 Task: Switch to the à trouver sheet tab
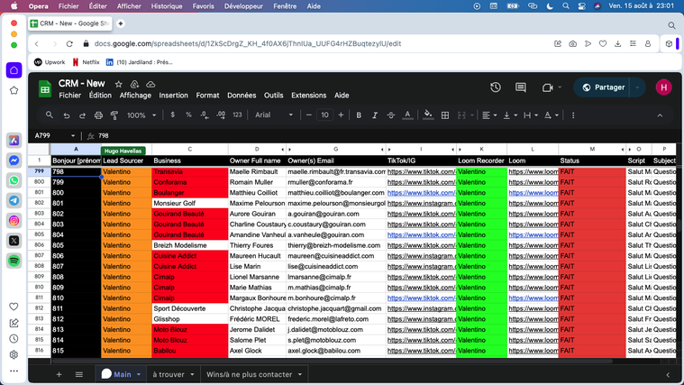point(168,374)
